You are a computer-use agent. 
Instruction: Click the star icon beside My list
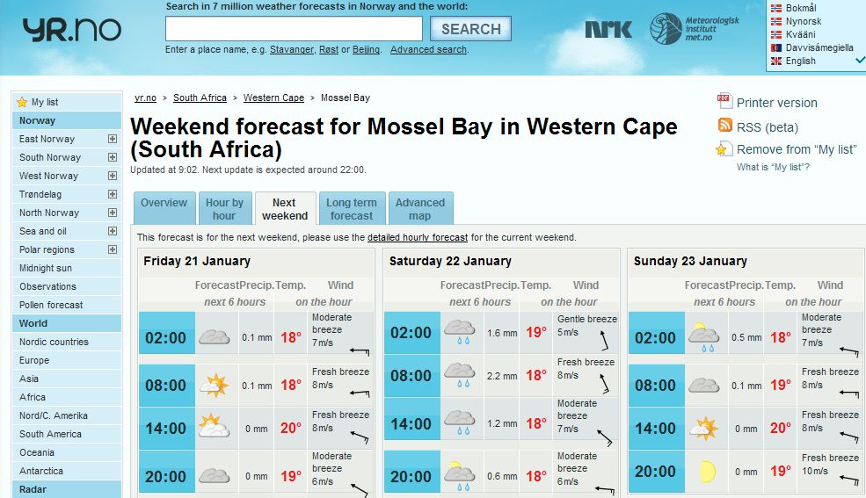pos(22,102)
